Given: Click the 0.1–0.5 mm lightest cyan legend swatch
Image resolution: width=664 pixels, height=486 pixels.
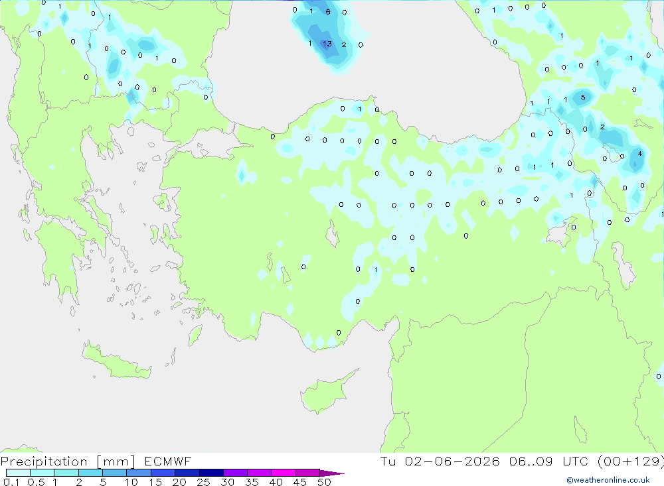Looking at the screenshot, I should pos(18,473).
